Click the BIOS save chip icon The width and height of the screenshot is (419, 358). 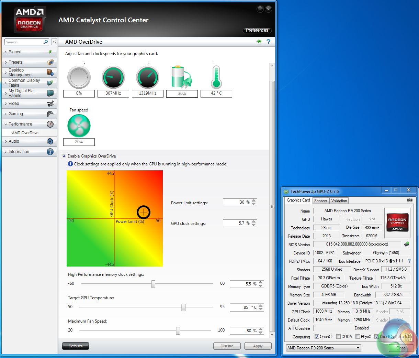click(407, 244)
